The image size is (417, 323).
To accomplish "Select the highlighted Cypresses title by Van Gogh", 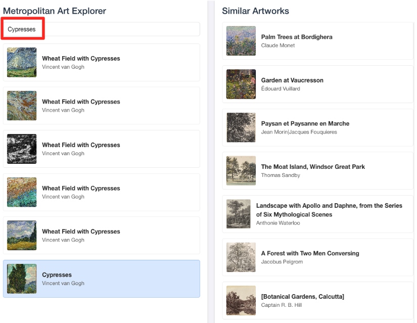I will 57,275.
